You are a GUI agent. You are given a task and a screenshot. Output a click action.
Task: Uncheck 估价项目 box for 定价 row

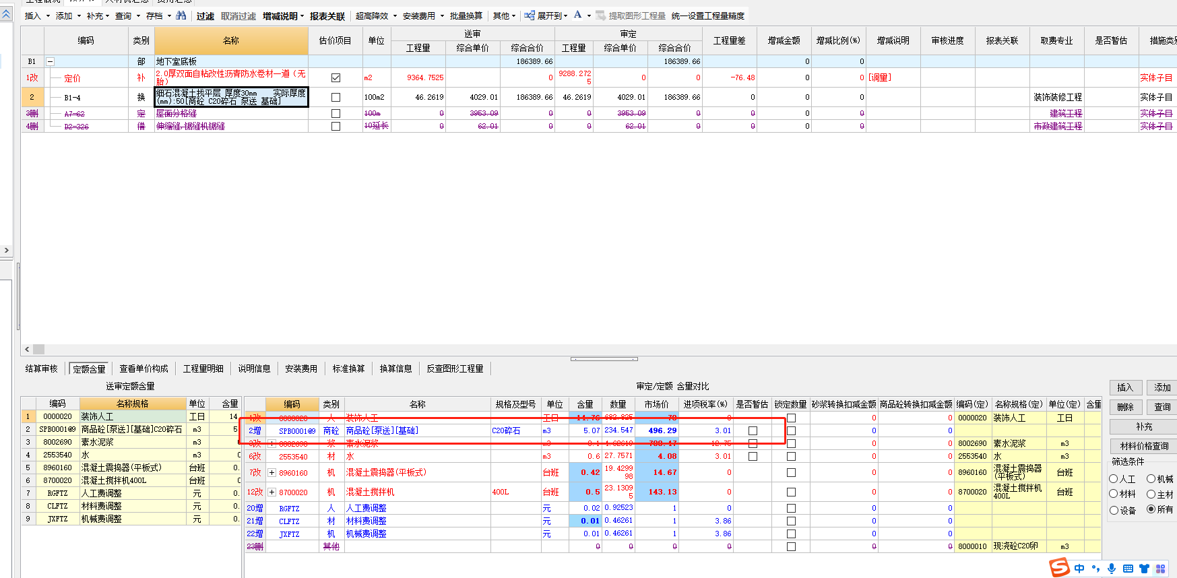coord(336,77)
